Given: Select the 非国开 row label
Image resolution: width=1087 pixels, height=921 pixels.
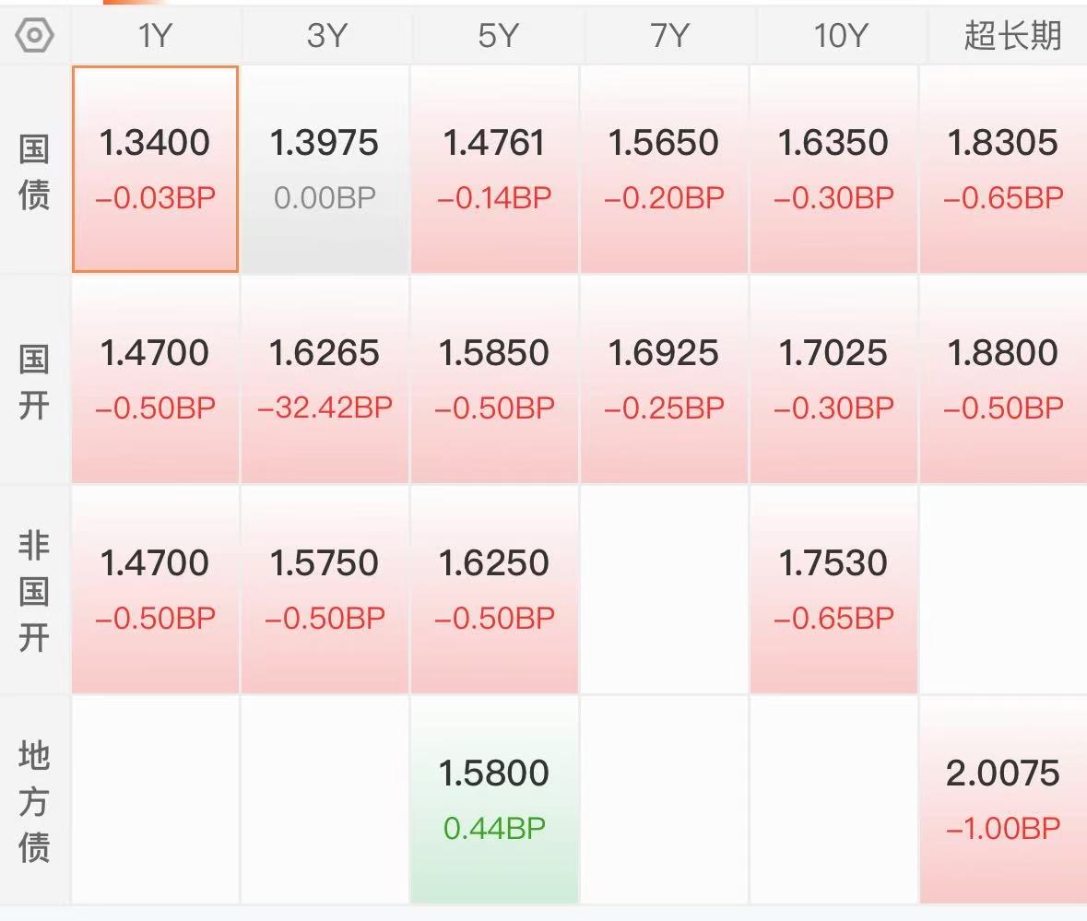Looking at the screenshot, I should click(x=34, y=590).
